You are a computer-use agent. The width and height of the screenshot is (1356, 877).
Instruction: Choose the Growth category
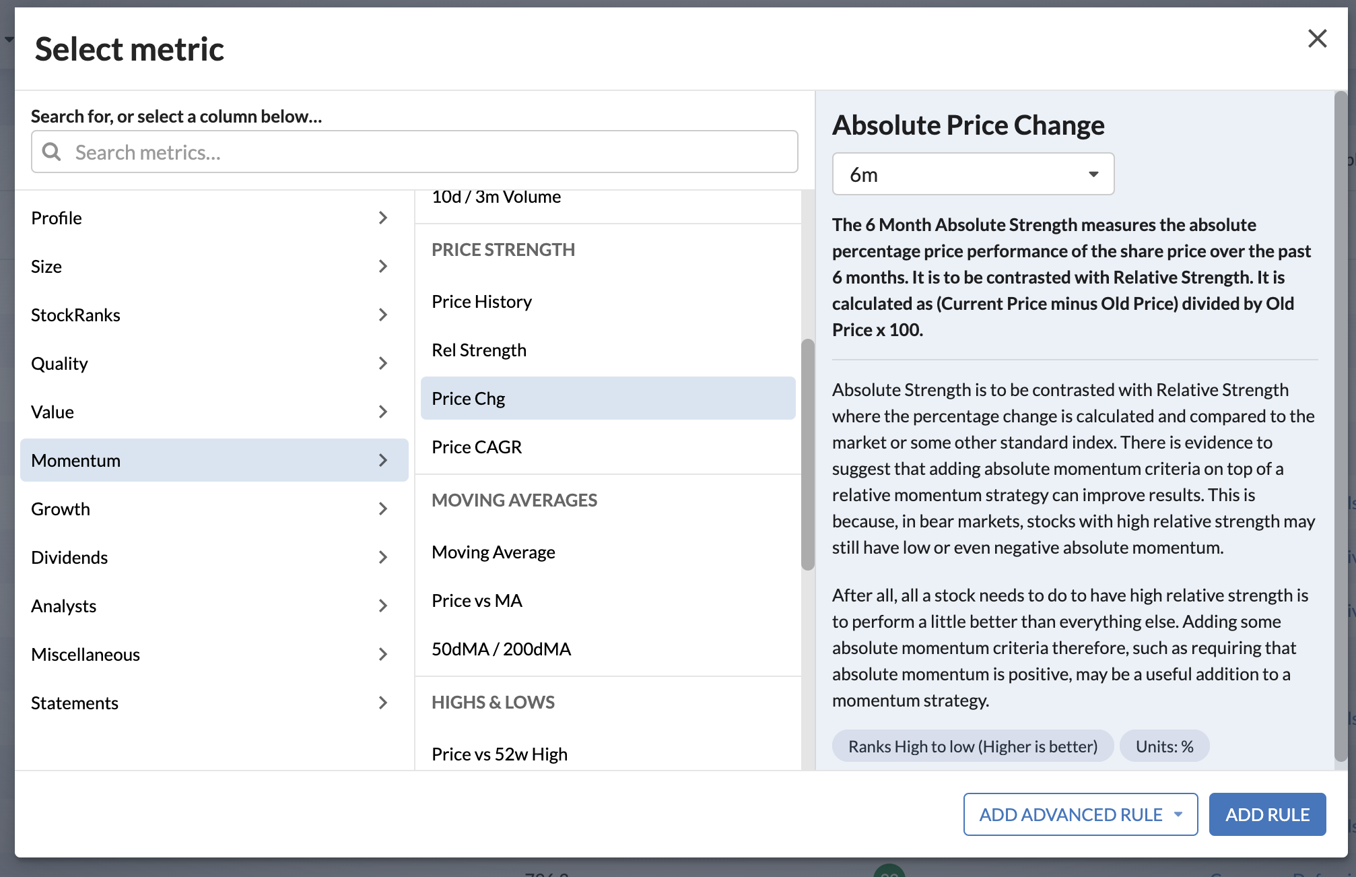(214, 509)
